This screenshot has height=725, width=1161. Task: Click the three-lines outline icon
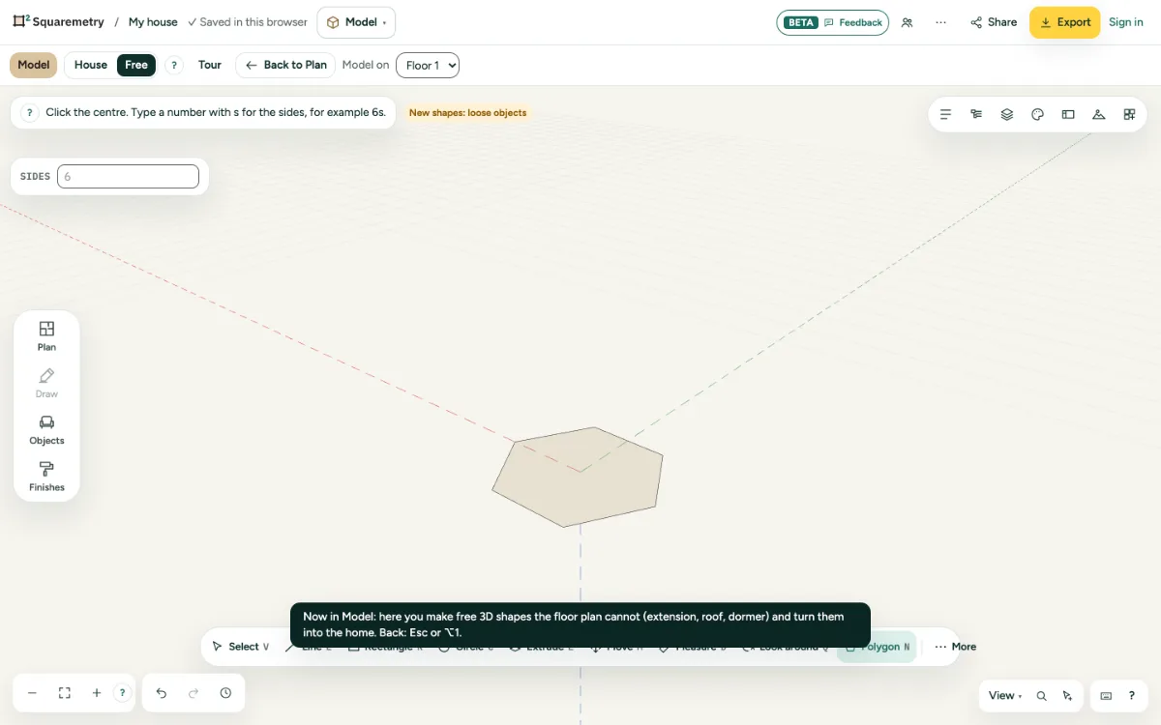point(946,114)
